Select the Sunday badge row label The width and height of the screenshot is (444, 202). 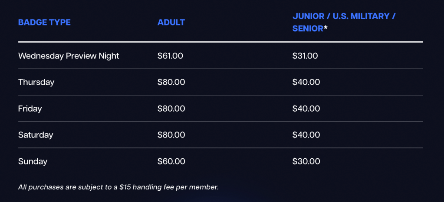click(33, 161)
